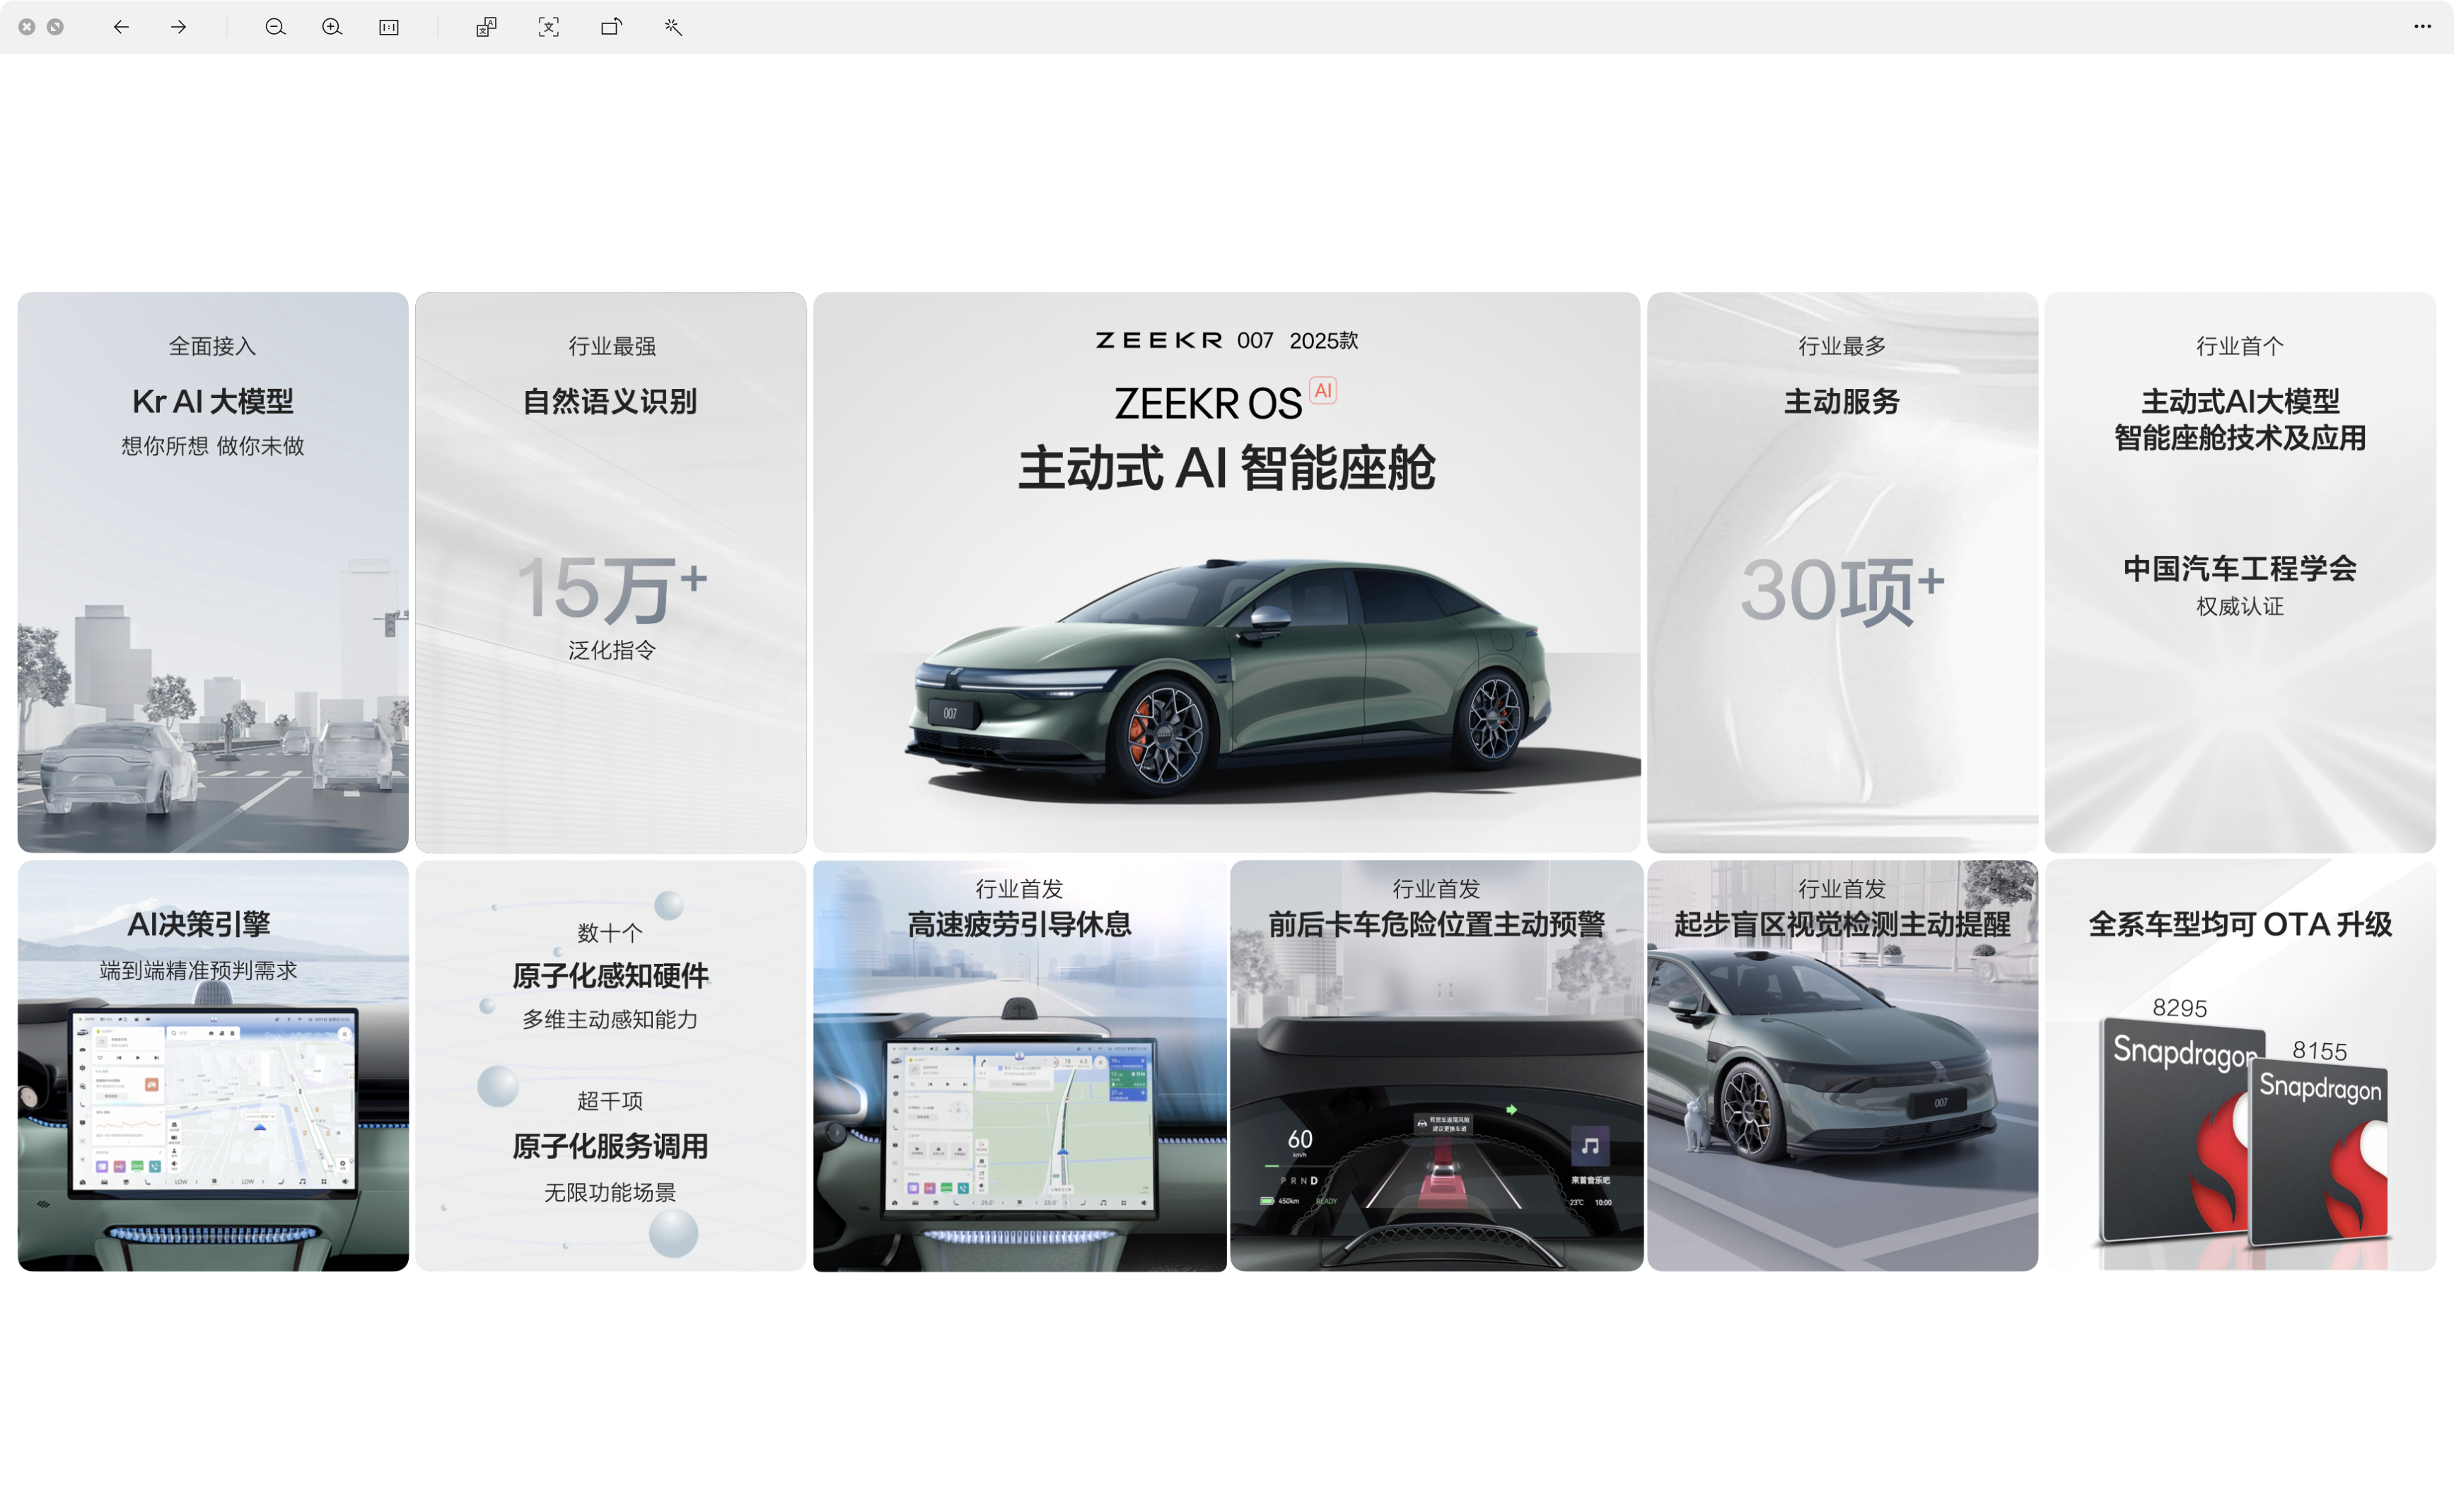Viewport: 2454px width, 1512px height.
Task: Rotate the image
Action: coord(611,27)
